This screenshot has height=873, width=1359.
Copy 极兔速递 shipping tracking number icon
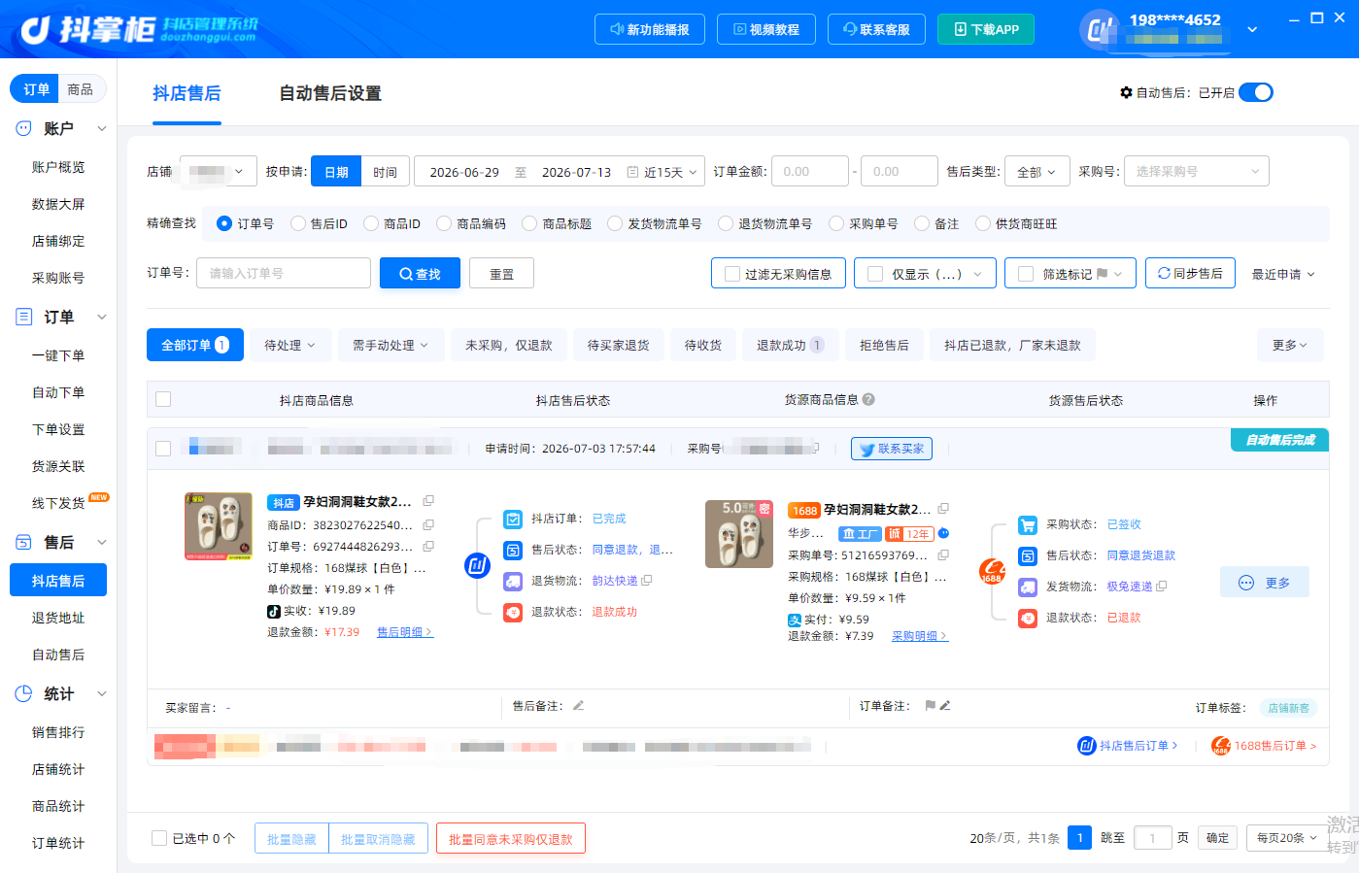(x=1161, y=587)
